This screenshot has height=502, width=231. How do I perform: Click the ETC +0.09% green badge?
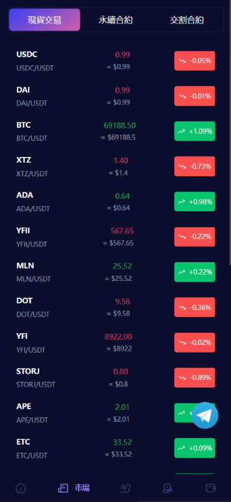coord(194,448)
